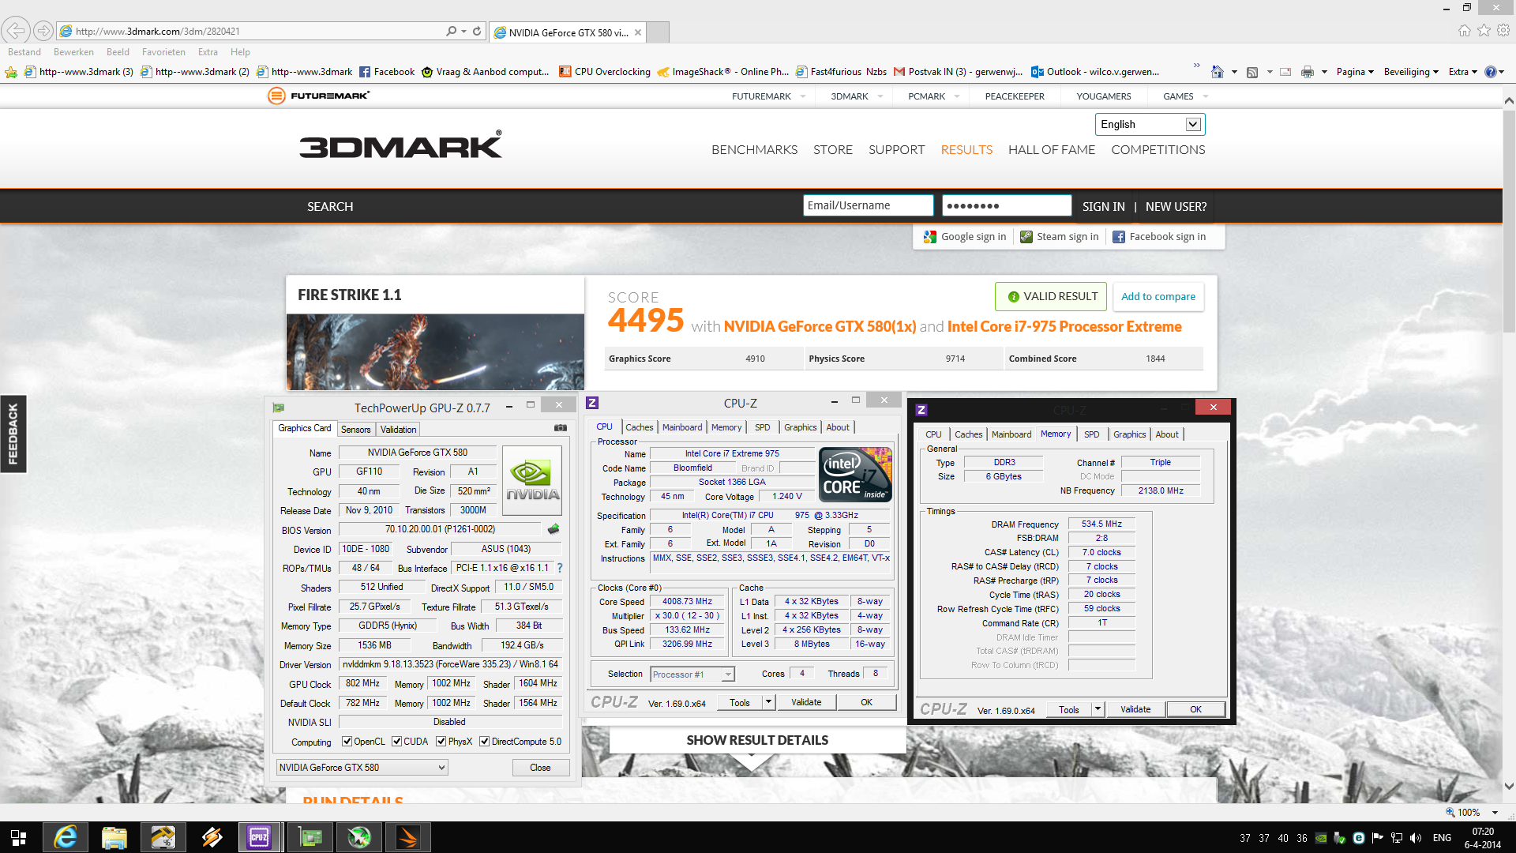Expand the FUTUREMARK top navigation dropdown
Screen dimensions: 1516x853
coord(803,96)
